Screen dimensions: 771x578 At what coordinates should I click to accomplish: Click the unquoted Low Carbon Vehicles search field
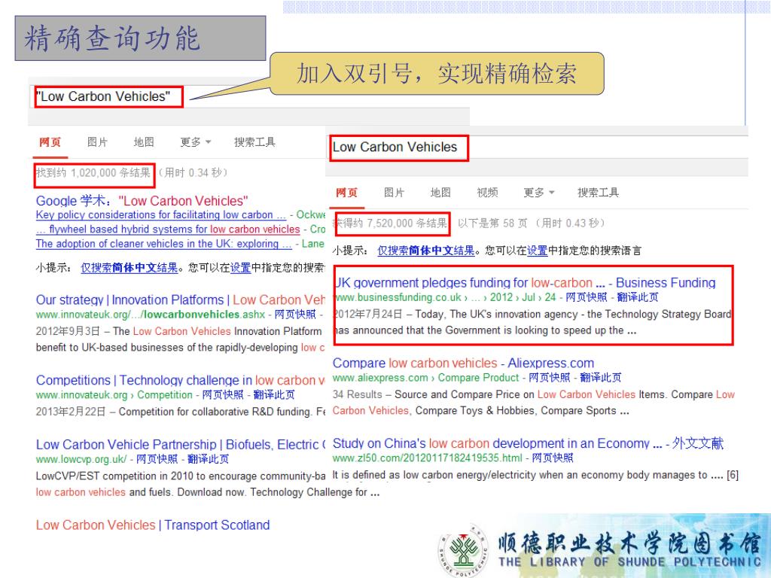399,148
